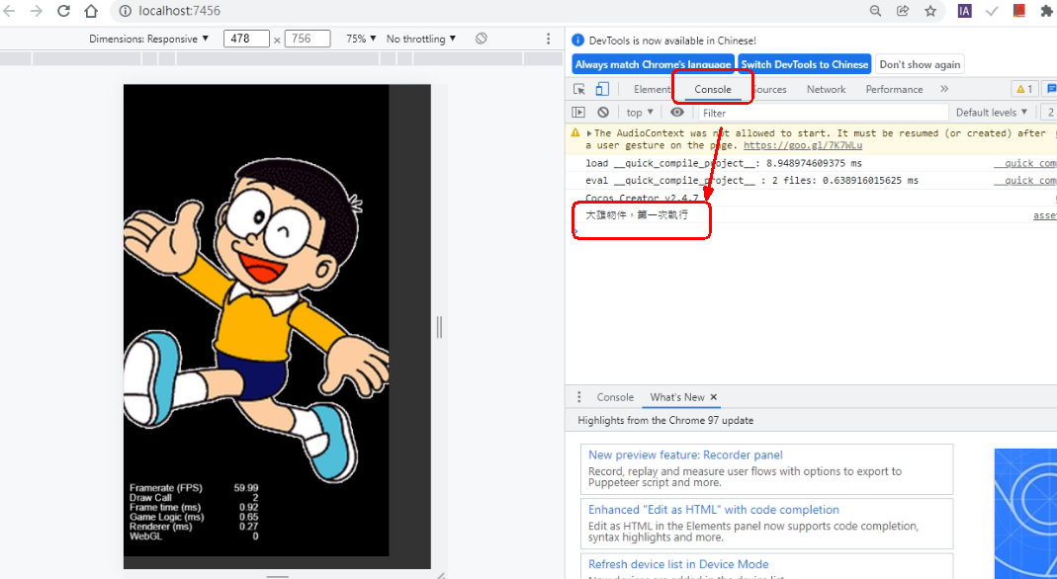
Task: Go back to the previous page
Action: pyautogui.click(x=10, y=11)
